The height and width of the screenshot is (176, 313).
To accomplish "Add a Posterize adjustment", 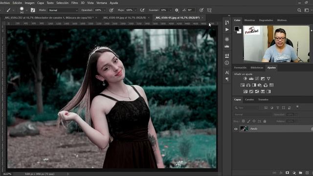I will (251, 91).
